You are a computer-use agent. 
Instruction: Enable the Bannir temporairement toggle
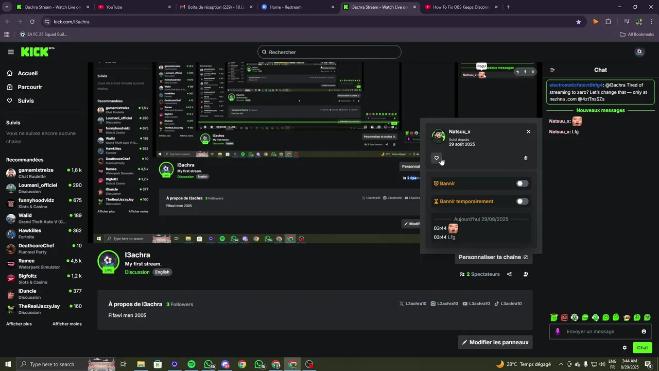coord(522,201)
